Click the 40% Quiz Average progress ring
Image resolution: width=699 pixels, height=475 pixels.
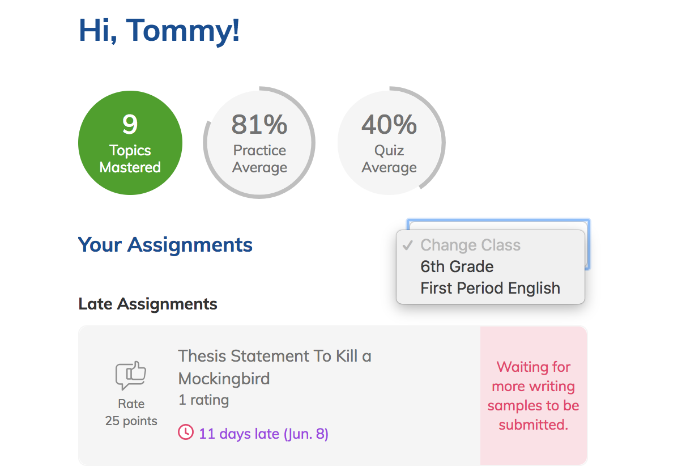pyautogui.click(x=390, y=143)
